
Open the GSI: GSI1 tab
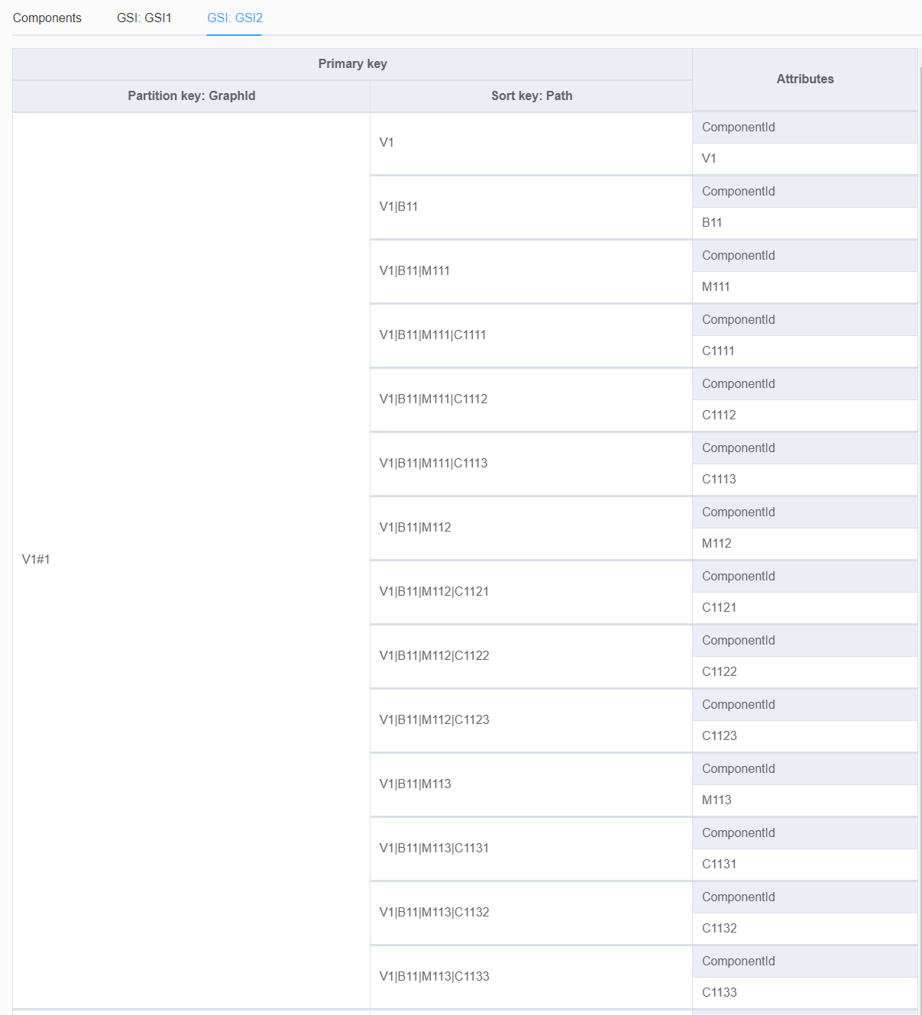coord(144,18)
